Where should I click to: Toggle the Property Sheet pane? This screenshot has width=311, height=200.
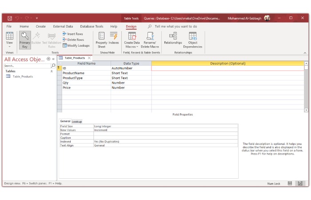(101, 40)
